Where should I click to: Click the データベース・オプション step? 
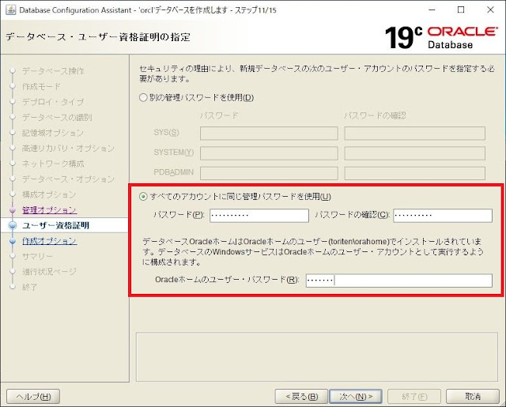pyautogui.click(x=68, y=179)
